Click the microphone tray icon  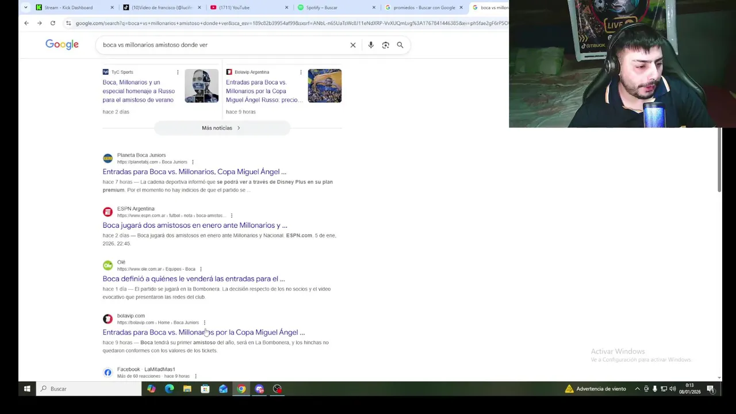tap(655, 389)
